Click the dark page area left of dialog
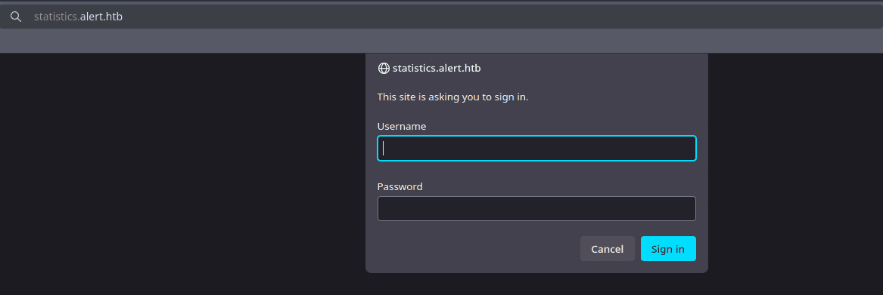This screenshot has height=295, width=883. [x=182, y=174]
